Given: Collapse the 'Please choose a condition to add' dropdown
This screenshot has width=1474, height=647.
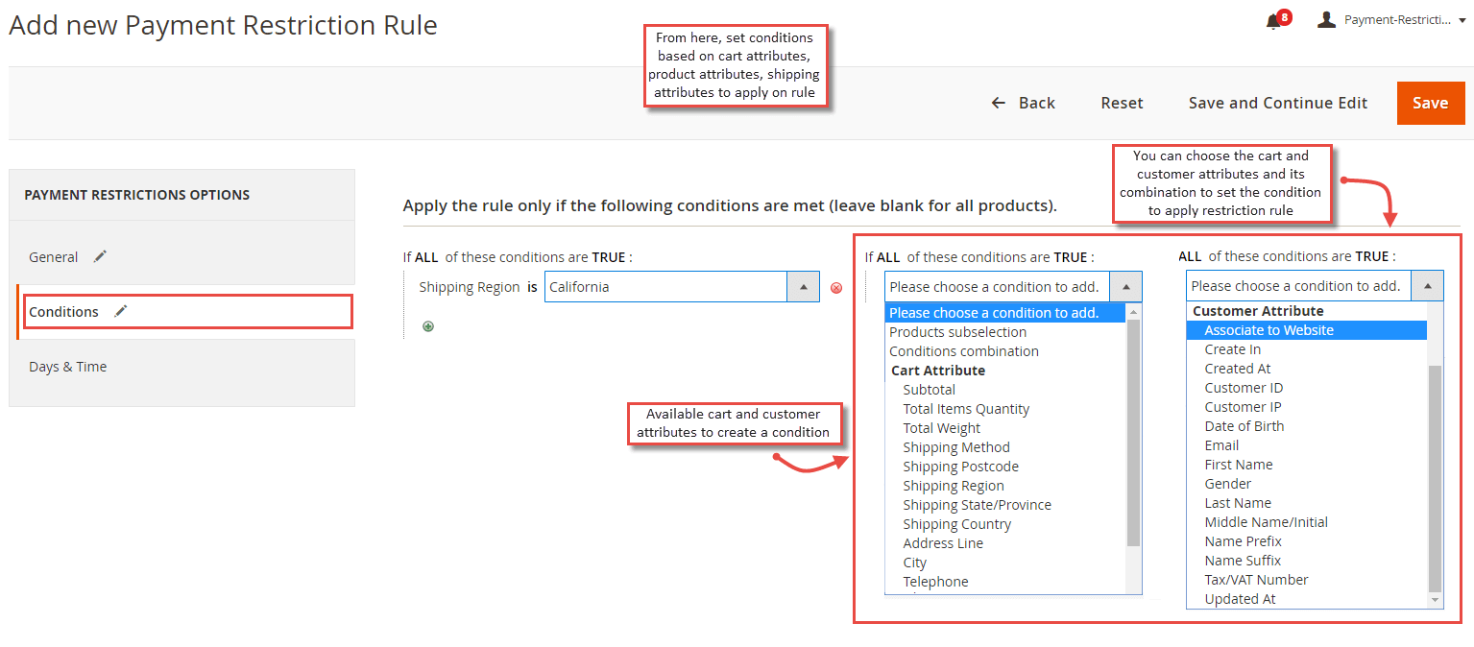Looking at the screenshot, I should 1124,286.
